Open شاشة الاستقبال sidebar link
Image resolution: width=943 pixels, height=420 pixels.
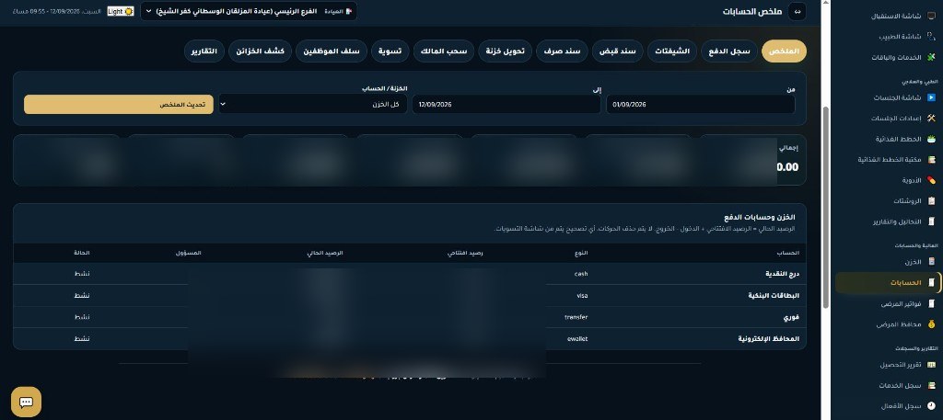tap(897, 17)
